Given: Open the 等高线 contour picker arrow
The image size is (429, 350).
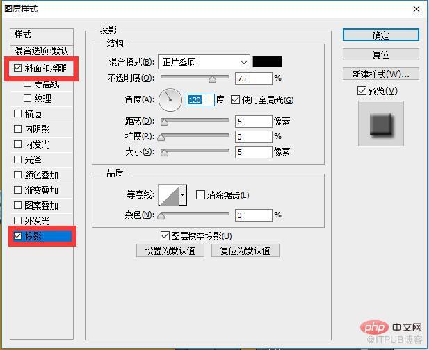Looking at the screenshot, I should 183,195.
